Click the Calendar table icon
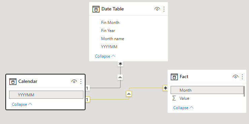The width and height of the screenshot is (249, 124). pyautogui.click(x=13, y=82)
